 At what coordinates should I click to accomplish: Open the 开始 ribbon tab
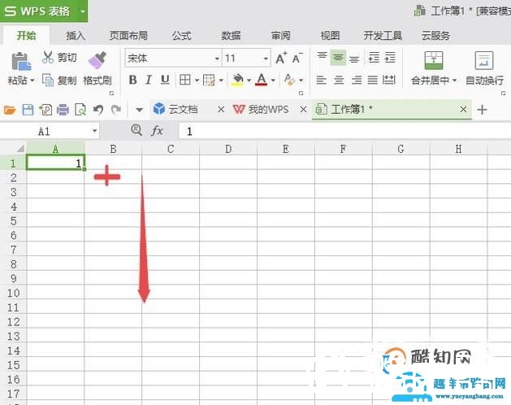pyautogui.click(x=26, y=35)
